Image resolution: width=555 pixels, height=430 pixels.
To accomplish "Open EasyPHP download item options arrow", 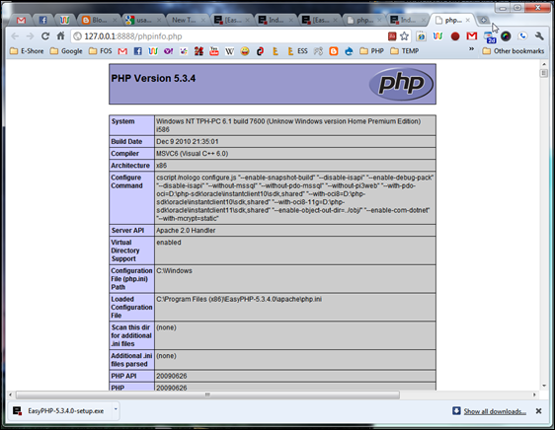I will (116, 409).
